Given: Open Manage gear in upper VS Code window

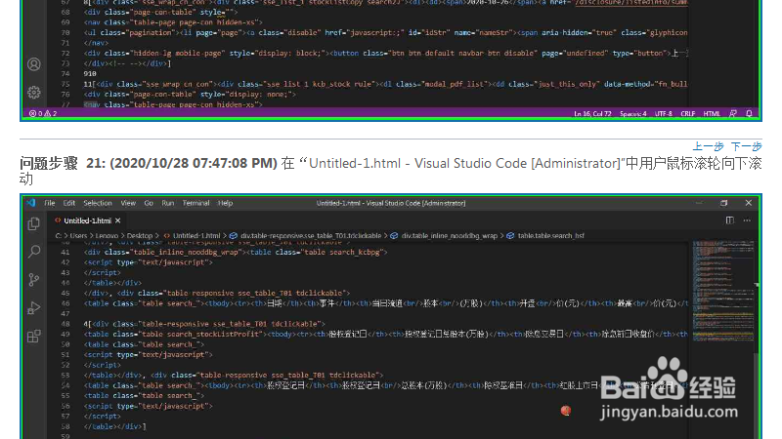Looking at the screenshot, I should click(x=34, y=92).
